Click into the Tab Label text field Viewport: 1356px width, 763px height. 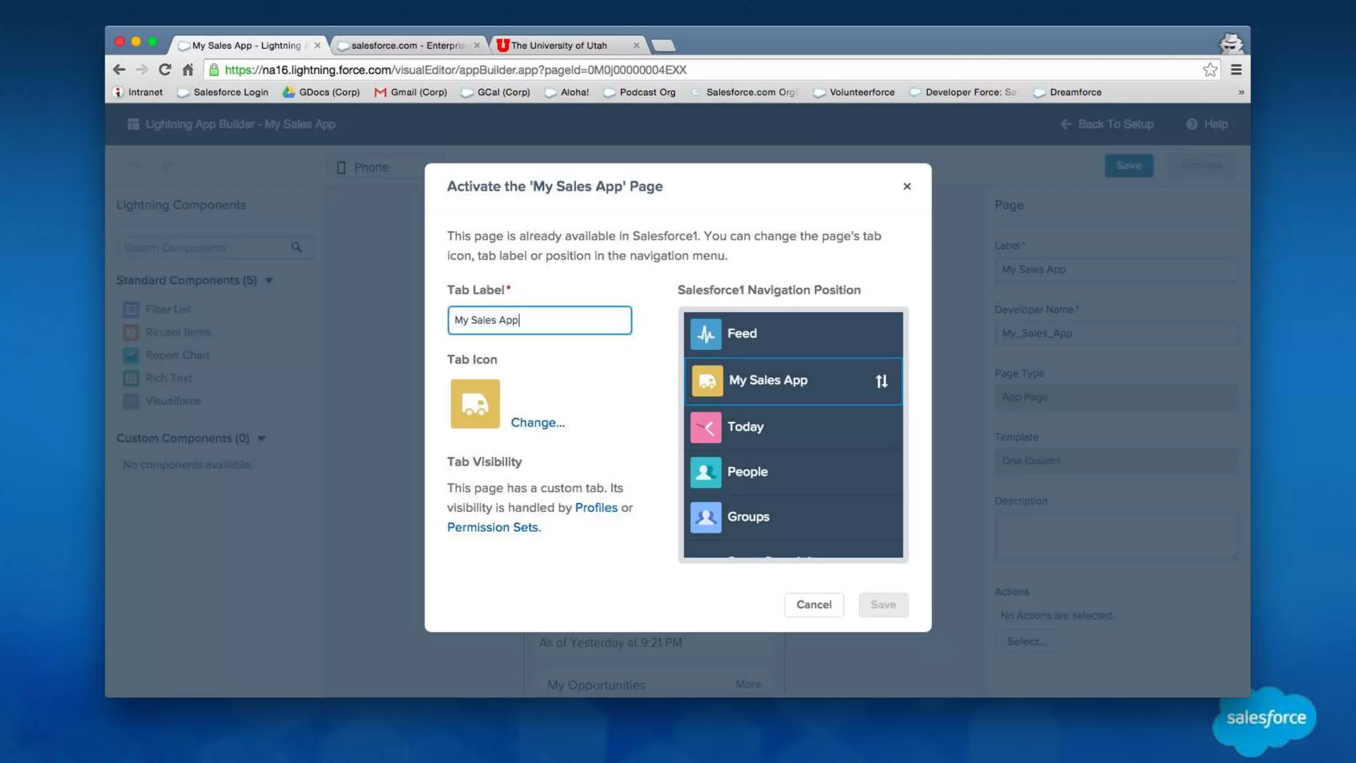[539, 320]
